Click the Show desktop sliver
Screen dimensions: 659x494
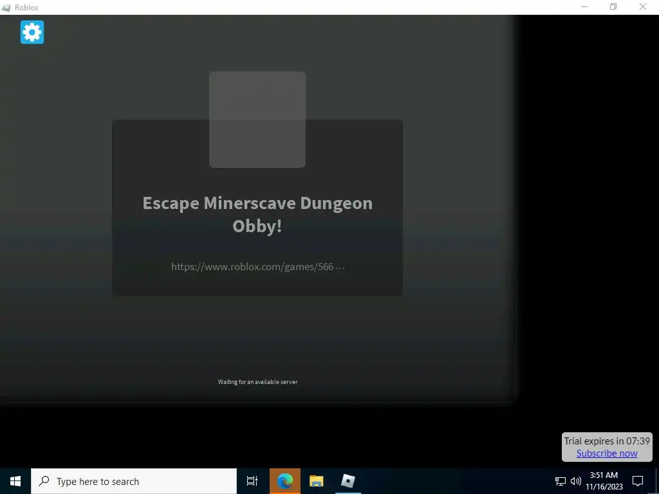[657, 481]
